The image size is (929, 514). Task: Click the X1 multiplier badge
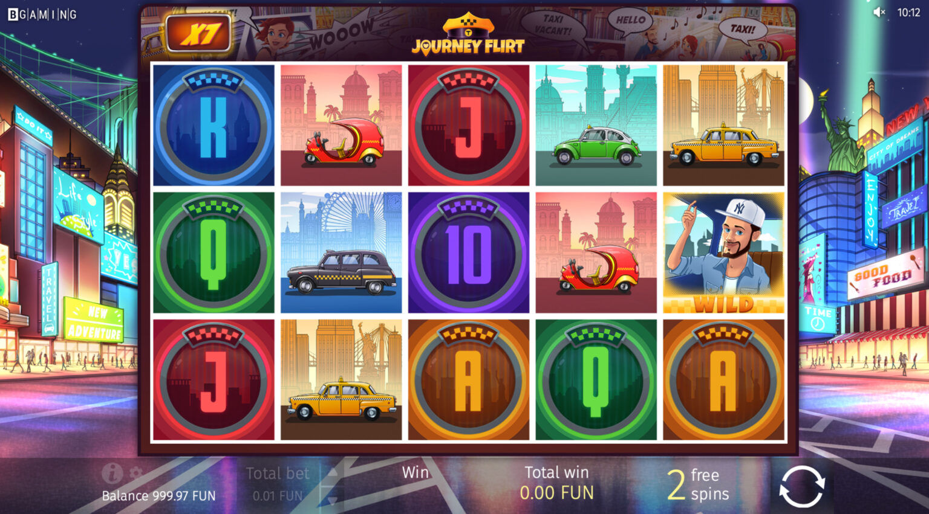coord(198,33)
